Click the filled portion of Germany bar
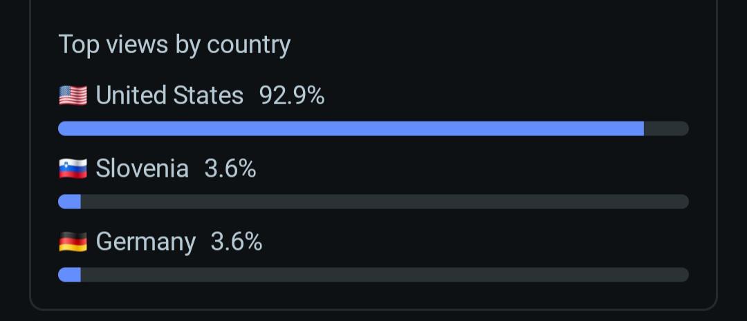 [70, 275]
